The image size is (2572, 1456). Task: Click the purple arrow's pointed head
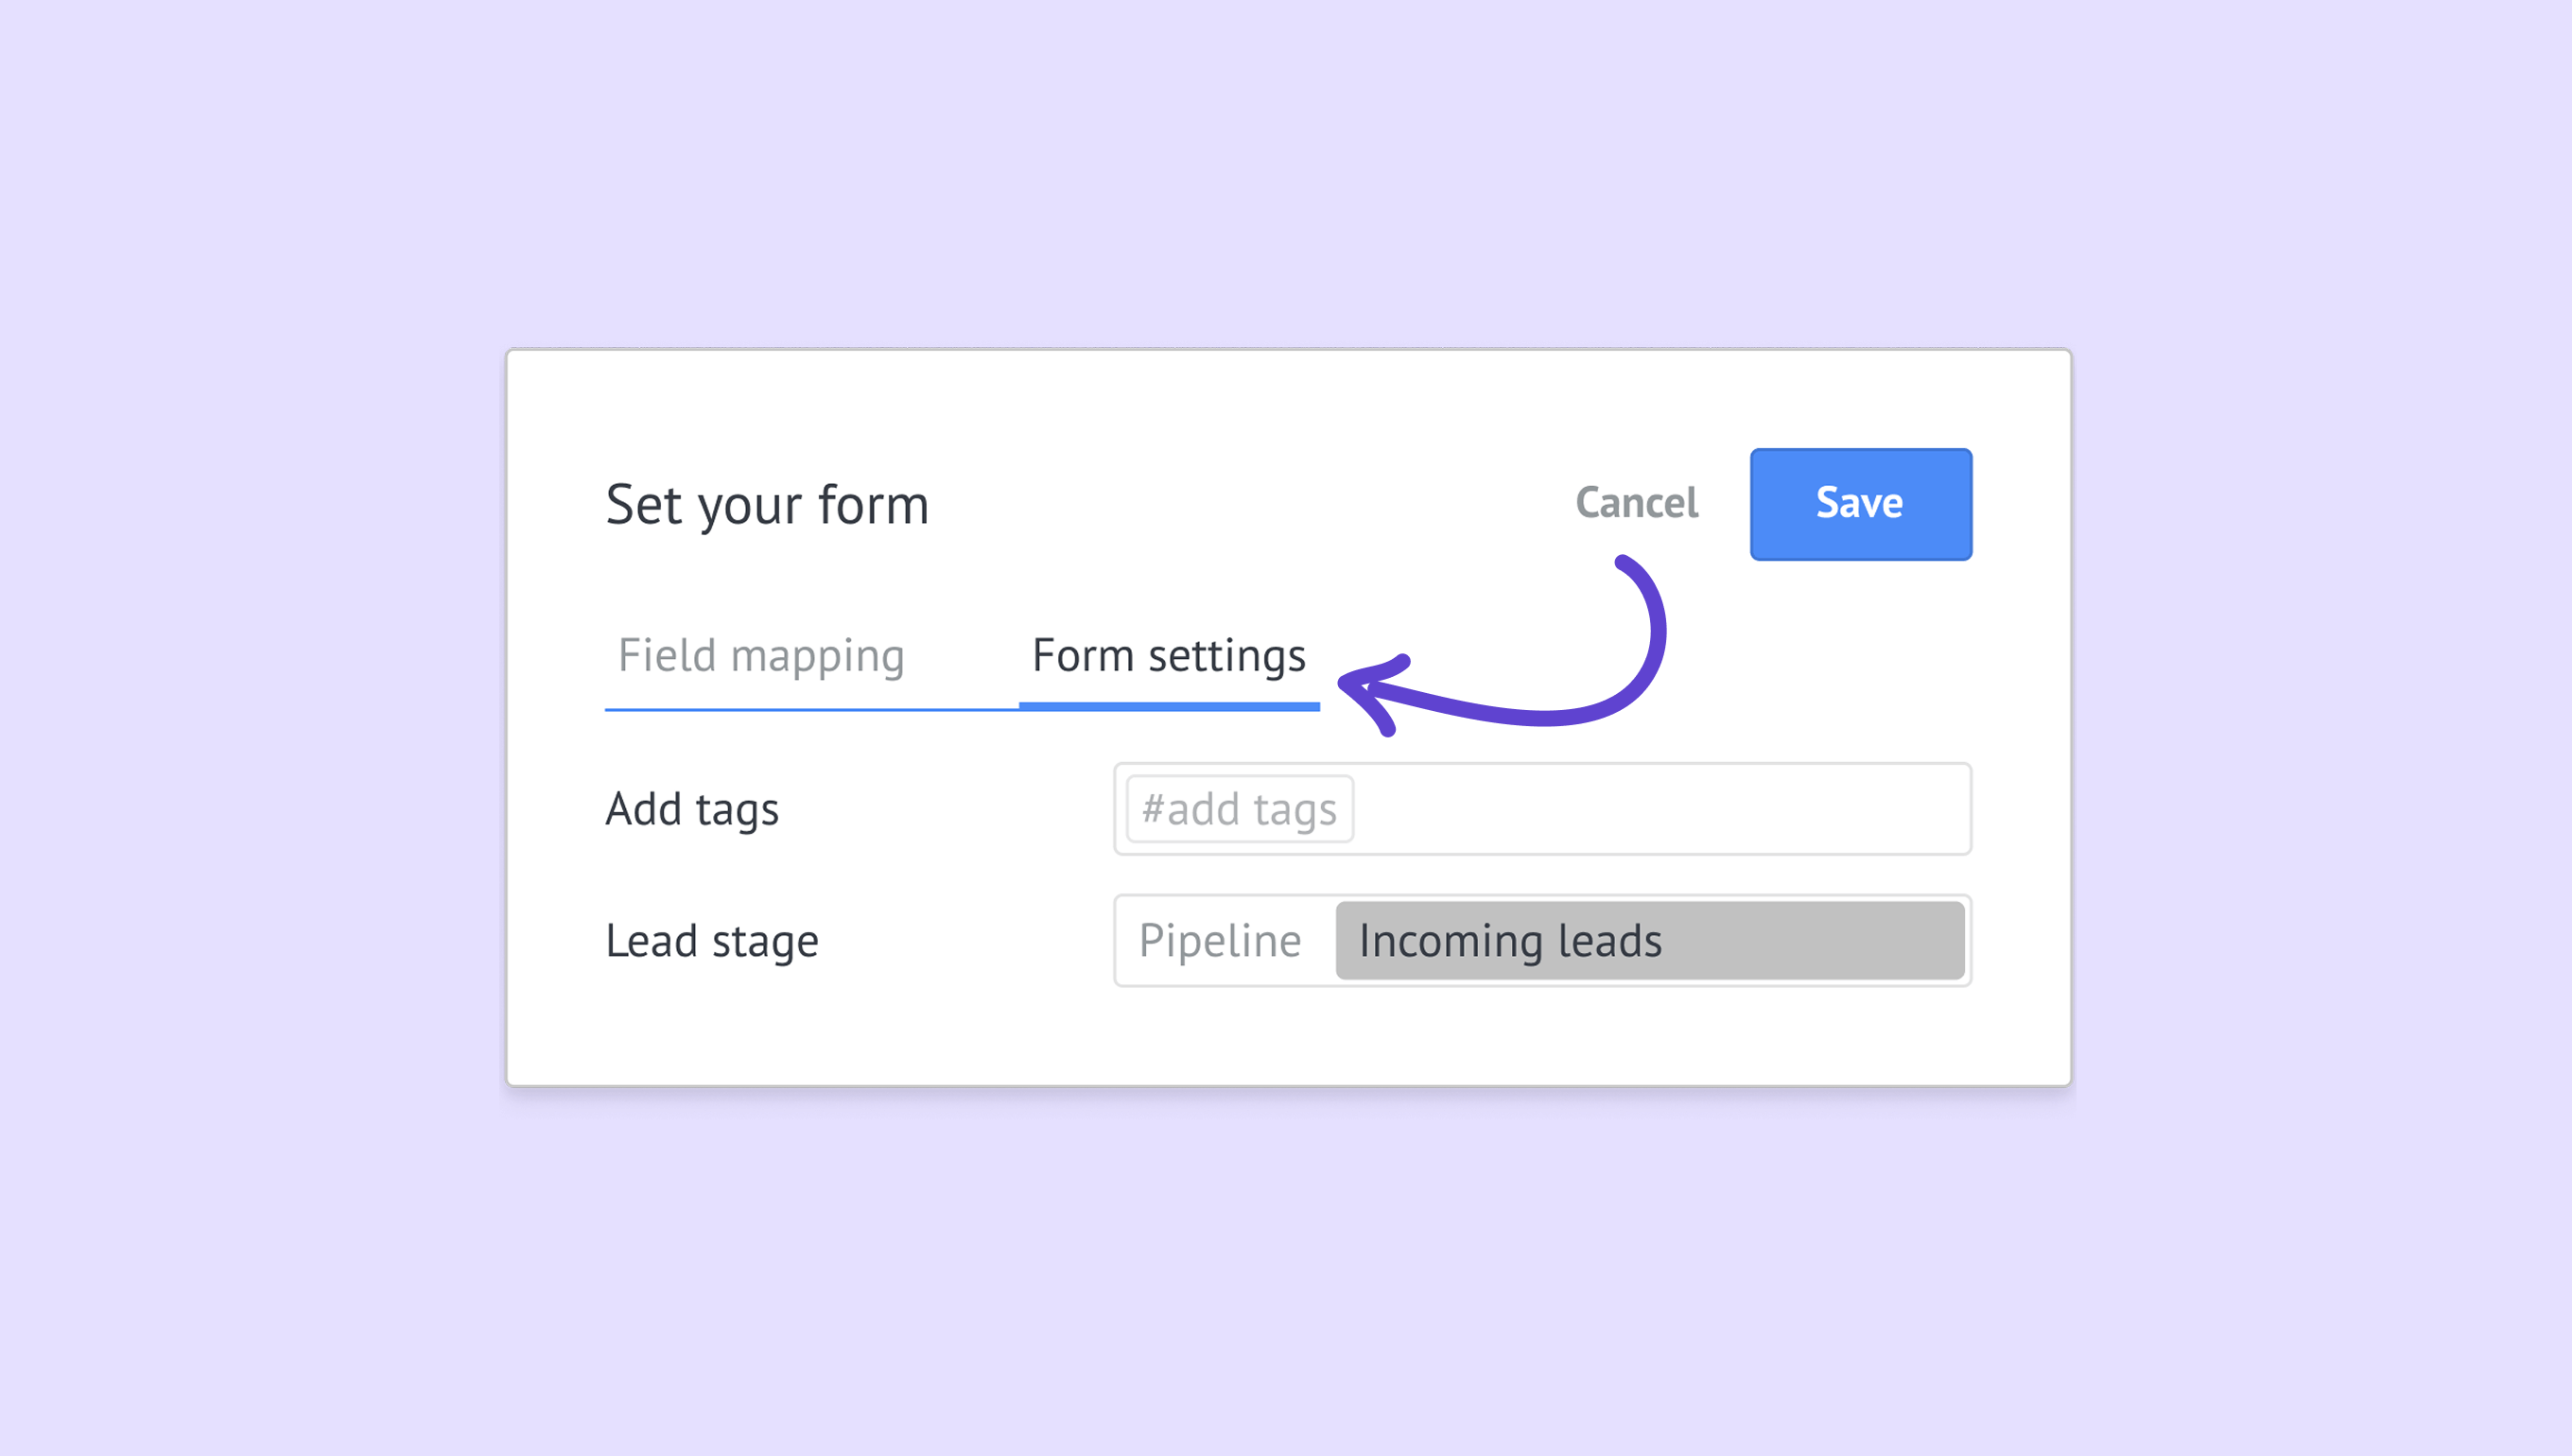(1358, 686)
